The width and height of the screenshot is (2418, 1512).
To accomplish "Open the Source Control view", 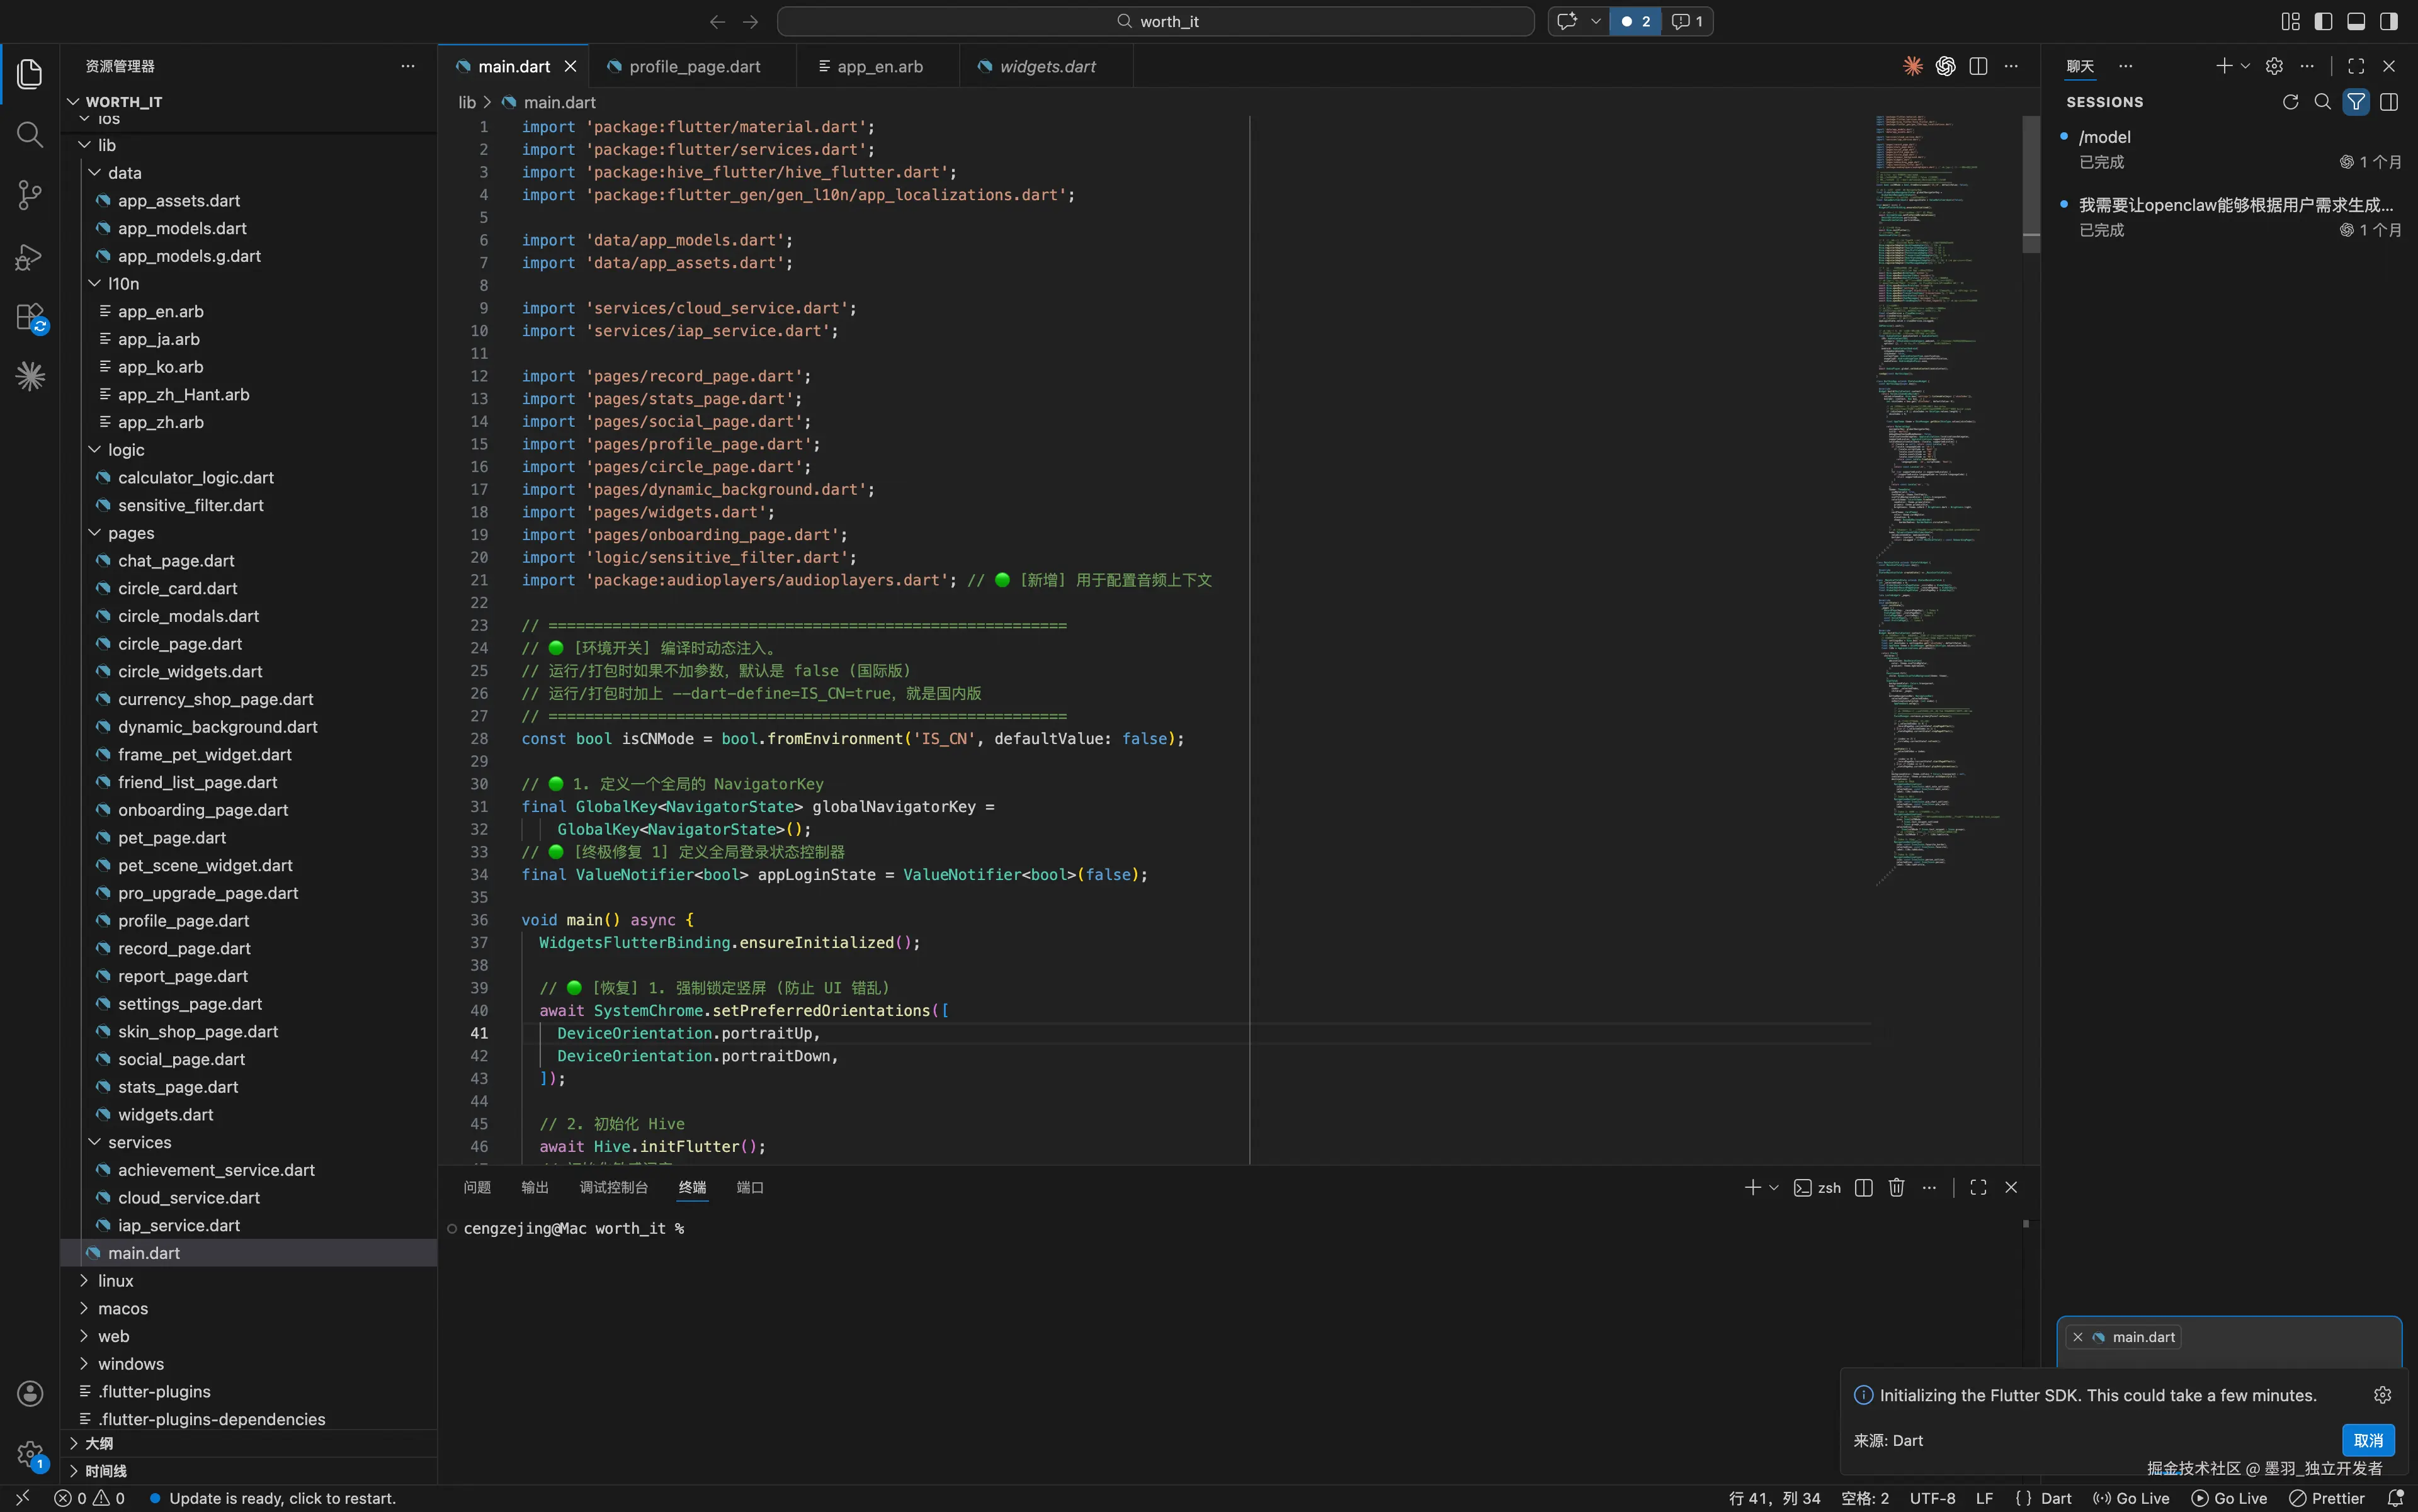I will (29, 195).
